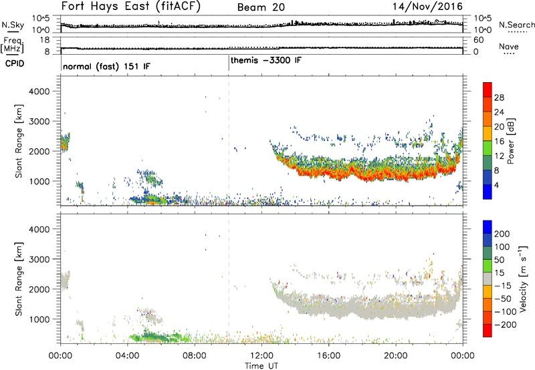Click the date '14/Nov/2016'
Screen dimensions: 535x370
pyautogui.click(x=427, y=7)
